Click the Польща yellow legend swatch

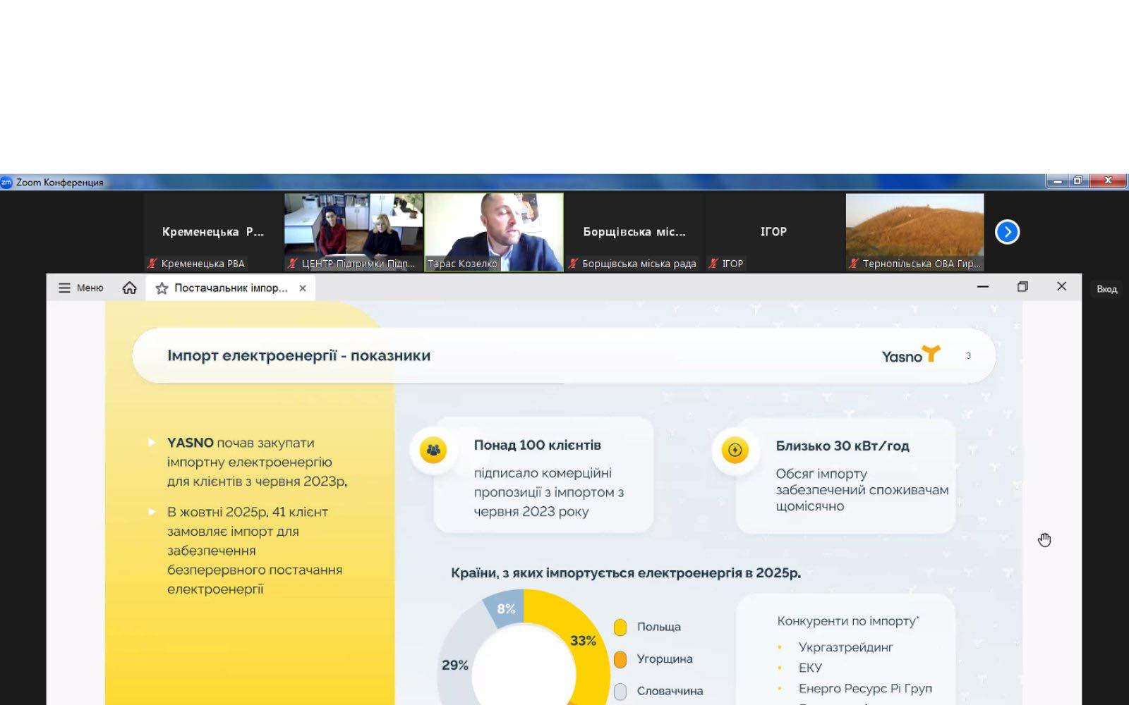(x=620, y=627)
